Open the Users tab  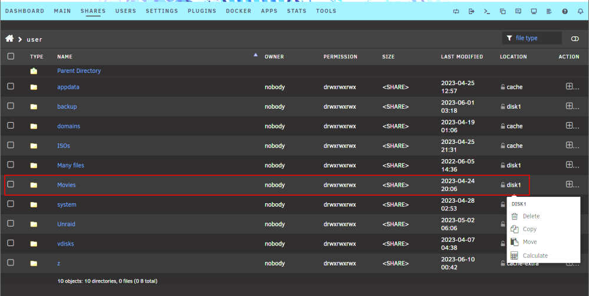click(x=125, y=11)
